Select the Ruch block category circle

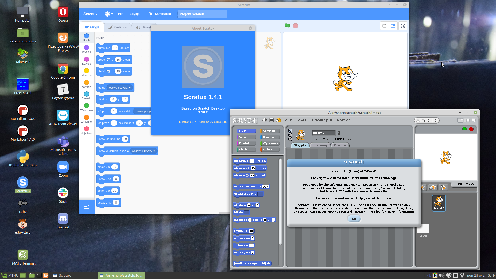tap(87, 36)
